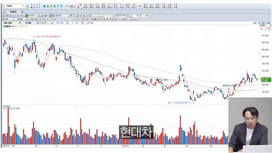This screenshot has width=272, height=153.
Task: Select minute (분) period button
Action: [84, 16]
